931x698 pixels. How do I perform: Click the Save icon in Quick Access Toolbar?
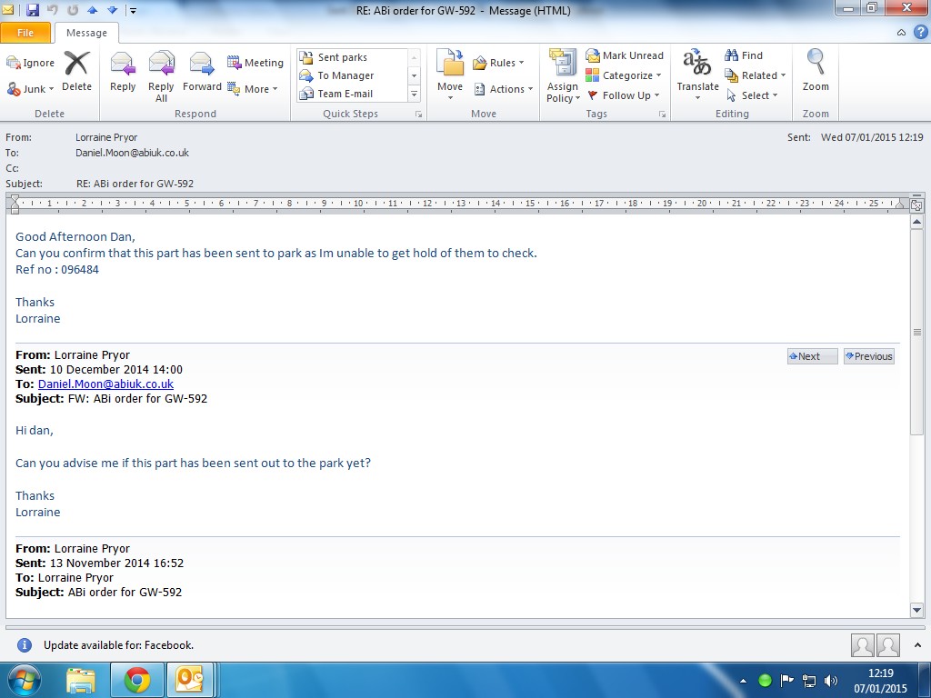33,10
